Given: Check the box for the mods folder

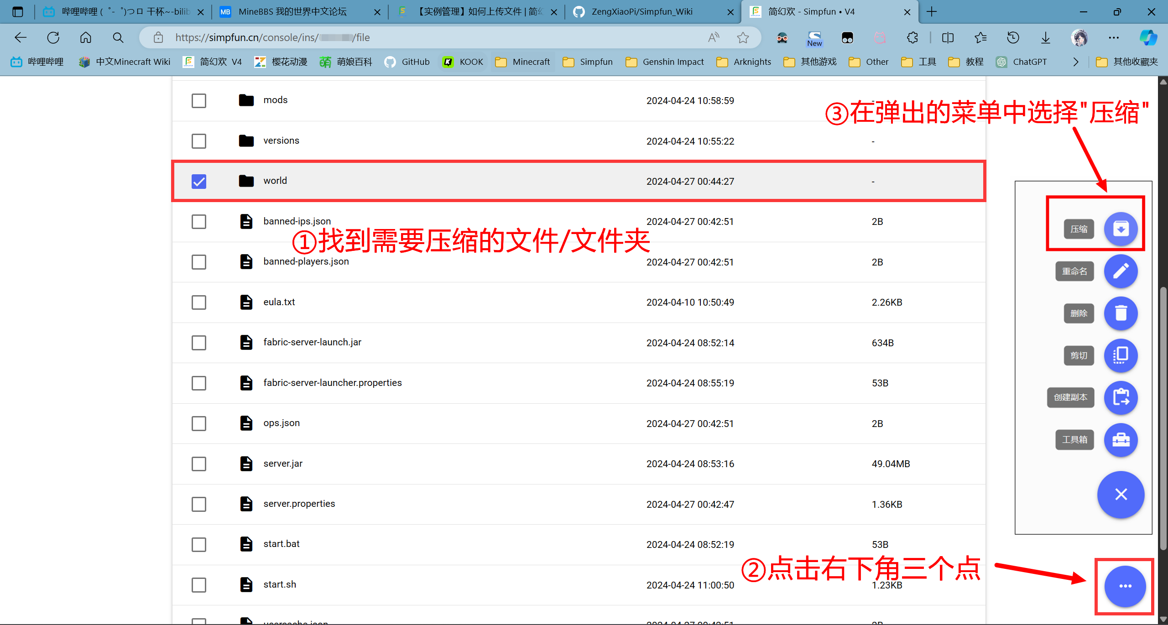Looking at the screenshot, I should [199, 100].
